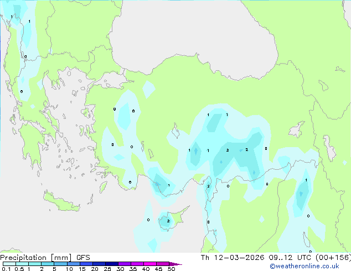
Task: Click the Crete island on the map
Action: pos(61,202)
